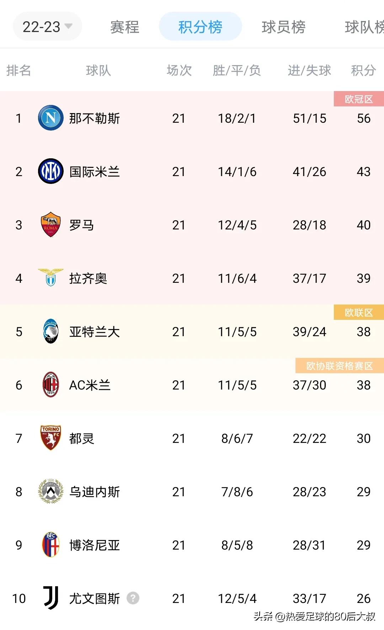Image resolution: width=384 pixels, height=630 pixels.
Task: Switch to the partially visible 球队榜 tab
Action: click(x=364, y=27)
